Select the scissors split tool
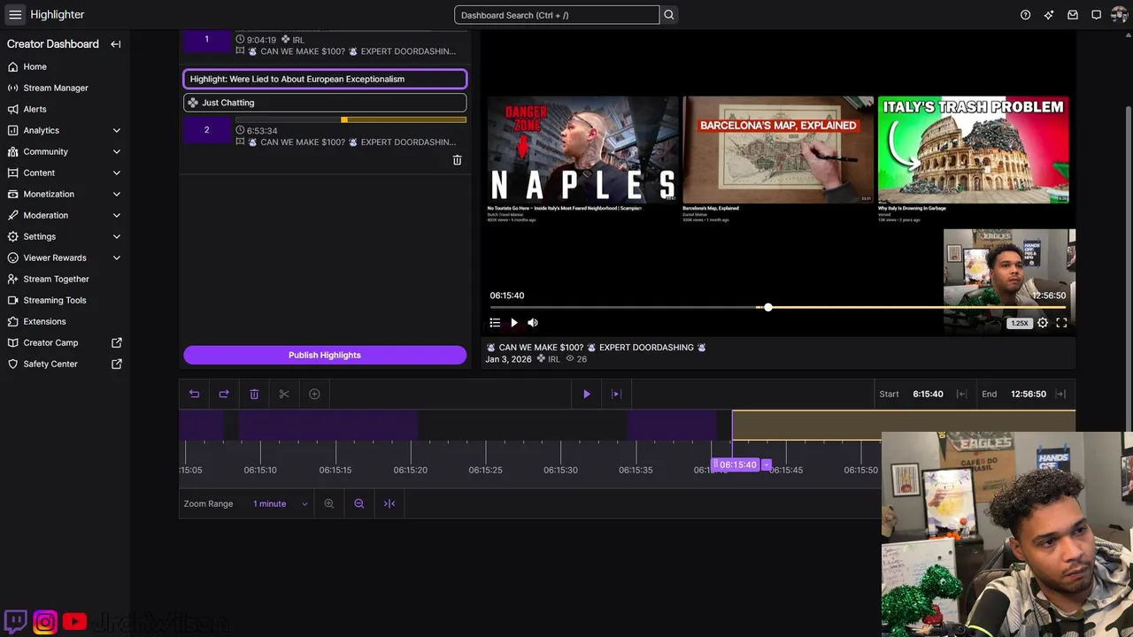 click(284, 394)
